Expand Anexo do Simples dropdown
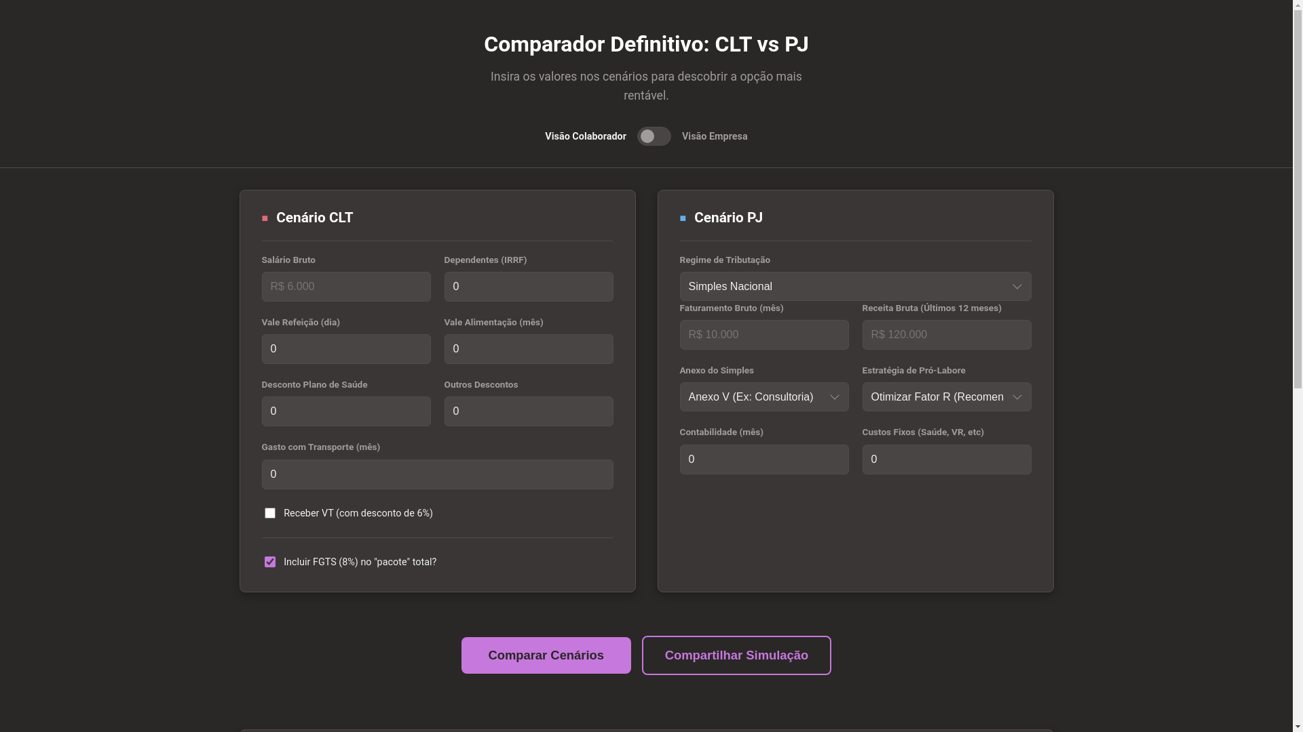The width and height of the screenshot is (1303, 732). click(763, 397)
